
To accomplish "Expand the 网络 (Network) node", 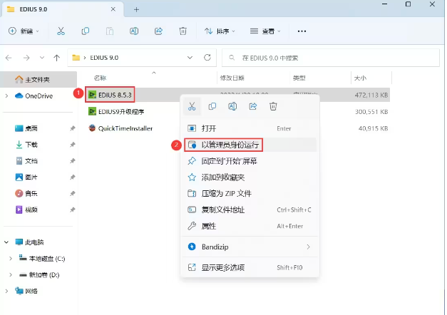I will coord(6,291).
